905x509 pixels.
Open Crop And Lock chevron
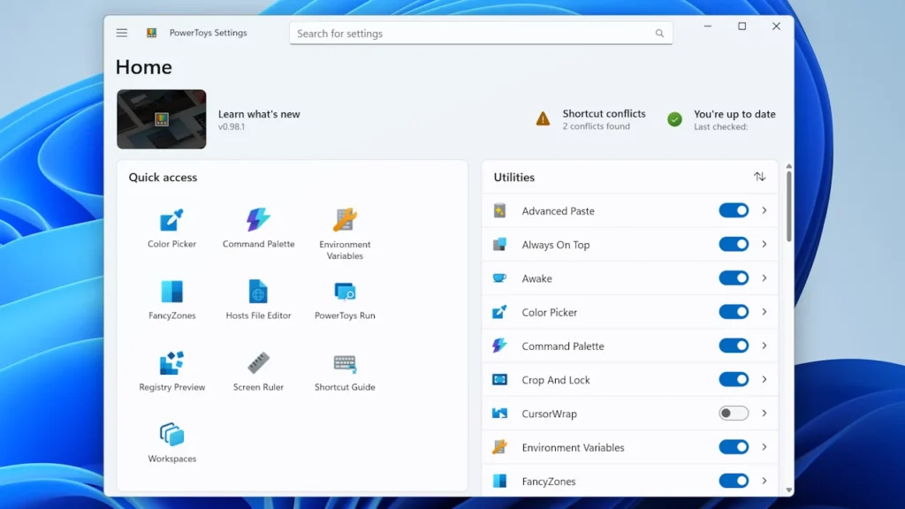(x=764, y=379)
